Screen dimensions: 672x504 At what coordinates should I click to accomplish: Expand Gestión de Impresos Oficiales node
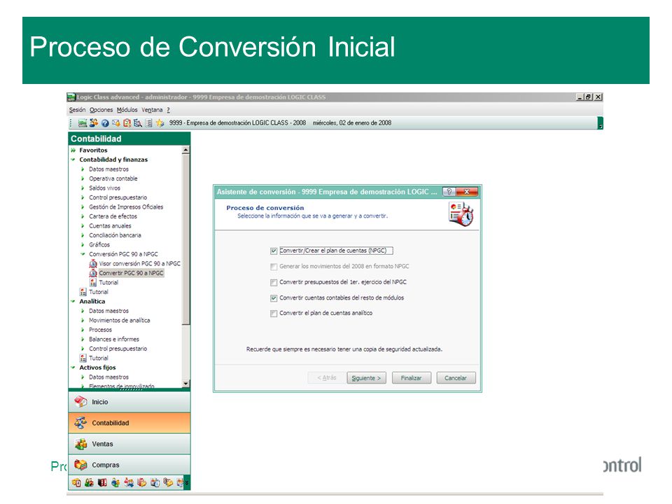tap(83, 207)
